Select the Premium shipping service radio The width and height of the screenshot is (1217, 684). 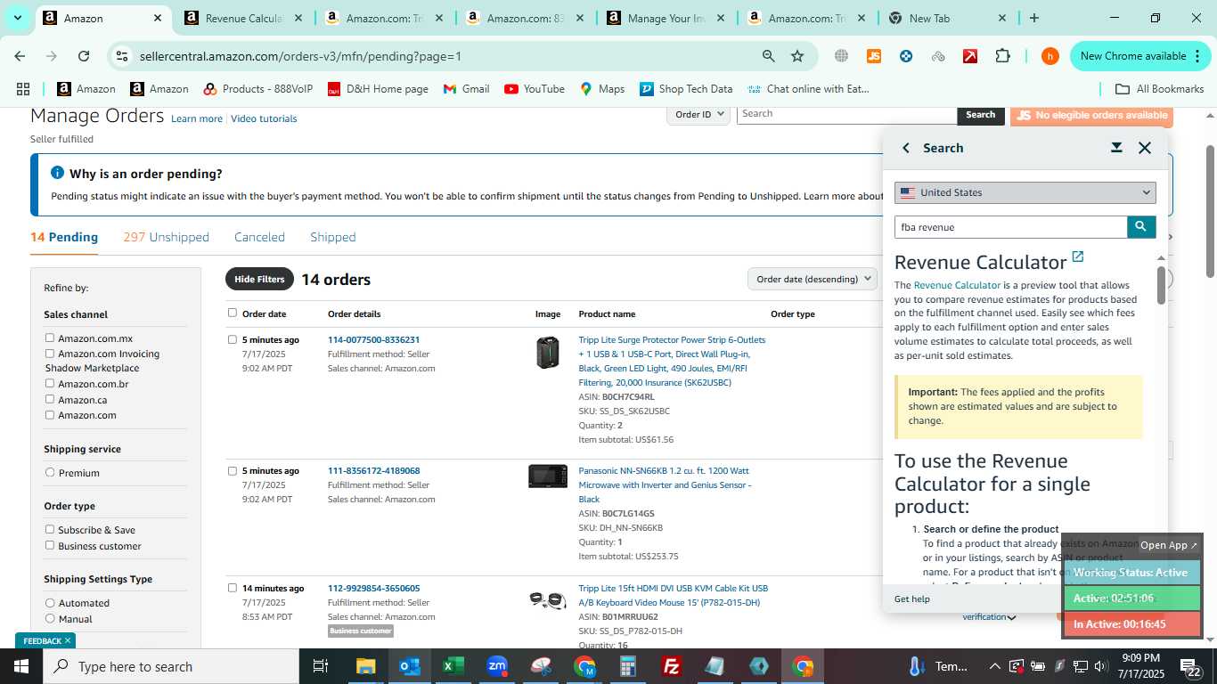50,472
